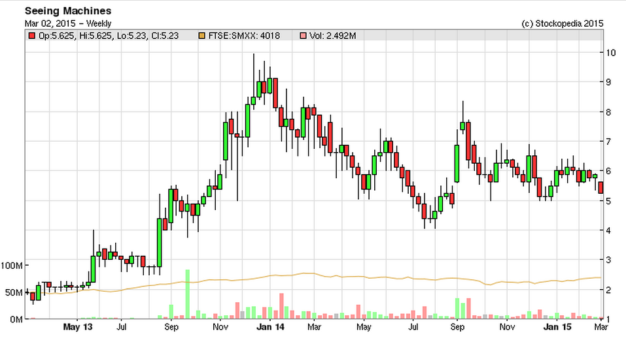
Task: Click the 'Sep' label before Nov 2013
Action: click(171, 327)
